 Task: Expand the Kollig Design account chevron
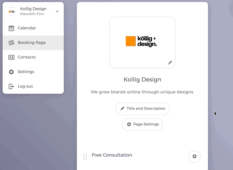pos(57,11)
